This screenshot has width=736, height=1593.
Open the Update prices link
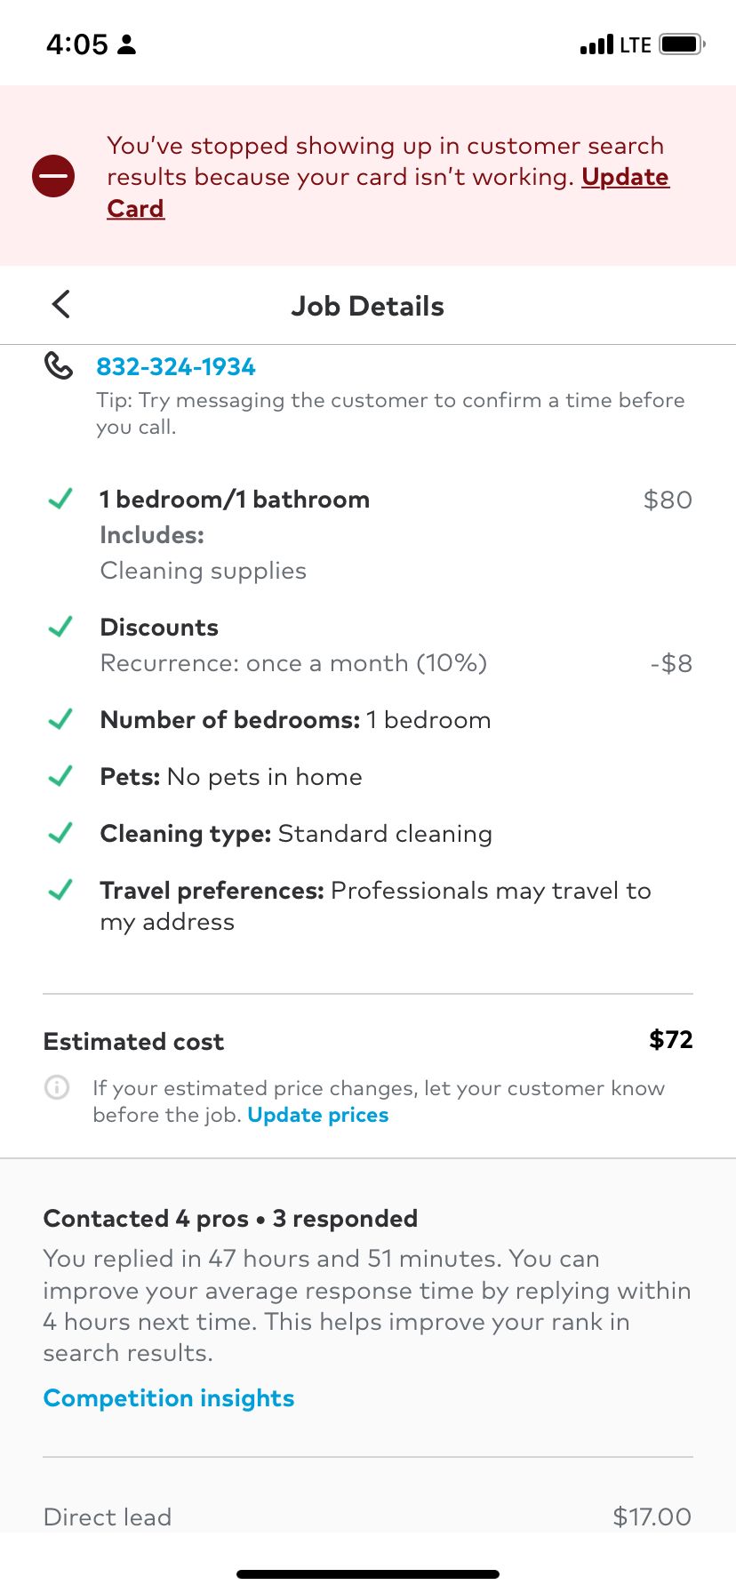pyautogui.click(x=318, y=1115)
